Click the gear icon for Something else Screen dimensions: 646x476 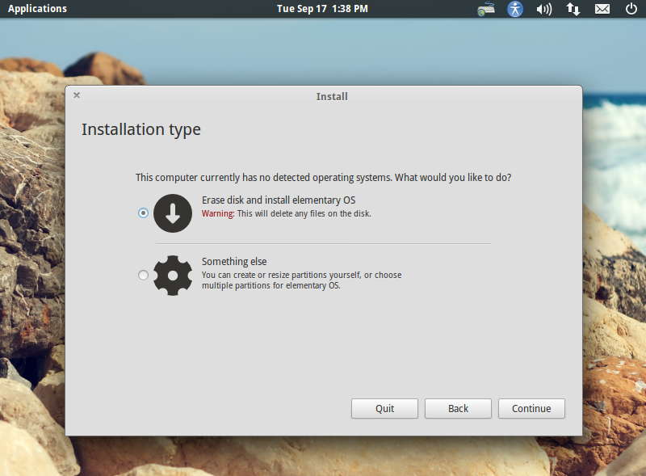173,275
